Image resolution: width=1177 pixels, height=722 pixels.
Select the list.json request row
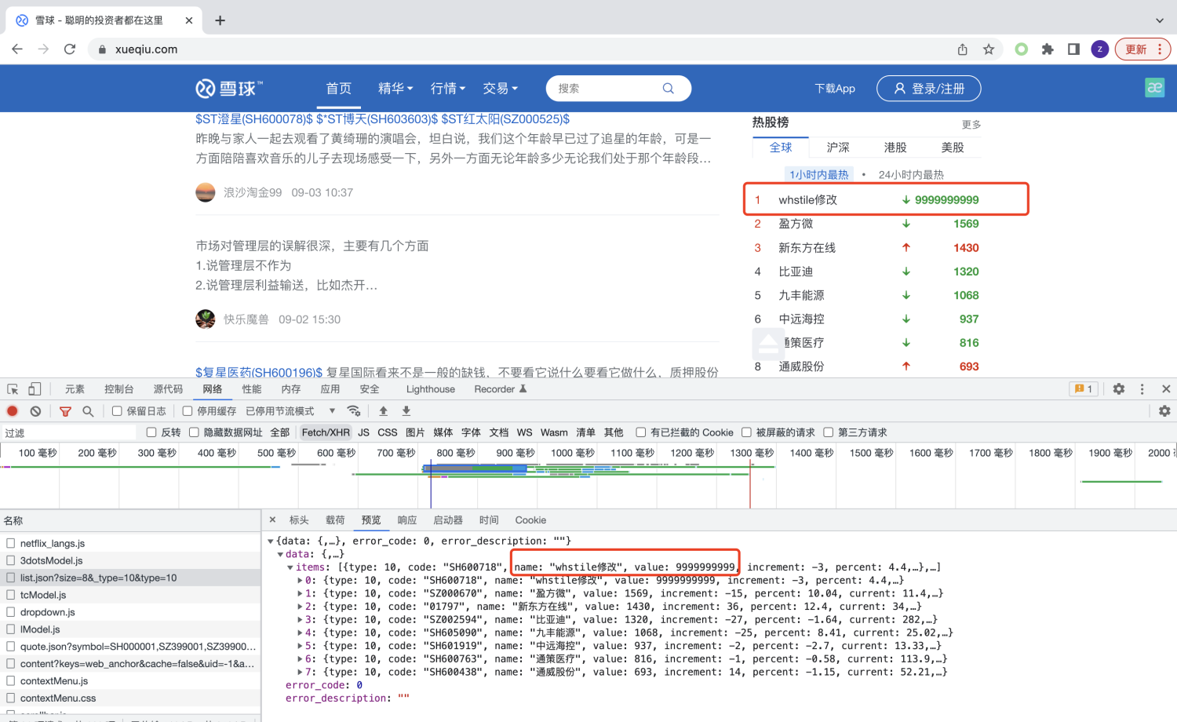(x=130, y=578)
